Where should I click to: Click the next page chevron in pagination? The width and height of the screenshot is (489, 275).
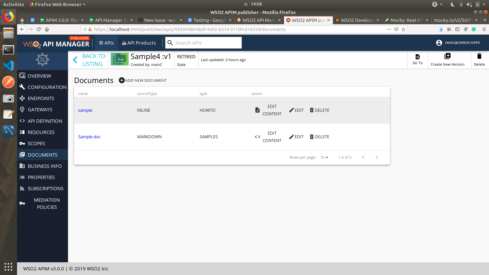pos(377,157)
